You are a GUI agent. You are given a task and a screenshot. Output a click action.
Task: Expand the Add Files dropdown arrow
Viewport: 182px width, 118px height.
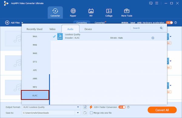point(22,23)
